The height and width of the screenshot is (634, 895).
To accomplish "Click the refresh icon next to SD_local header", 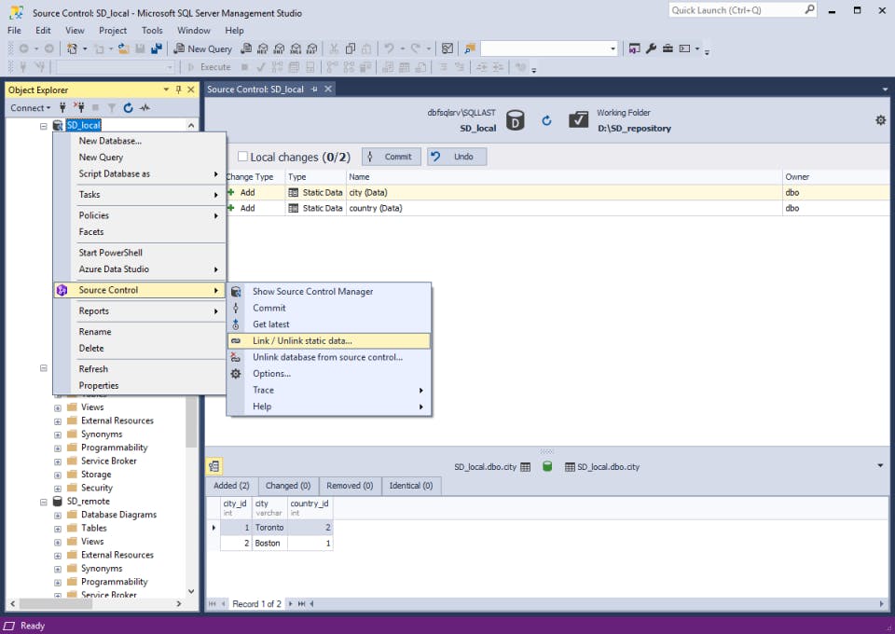I will click(x=546, y=119).
